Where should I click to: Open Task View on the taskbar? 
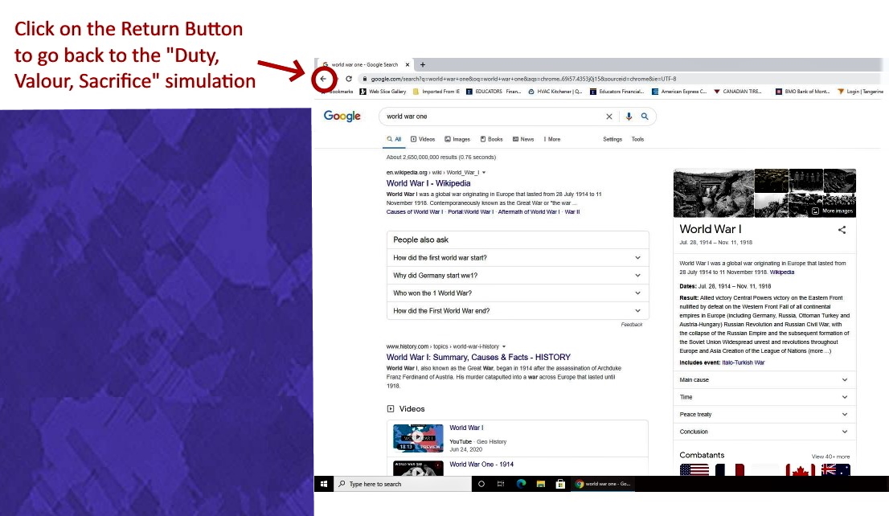(501, 484)
